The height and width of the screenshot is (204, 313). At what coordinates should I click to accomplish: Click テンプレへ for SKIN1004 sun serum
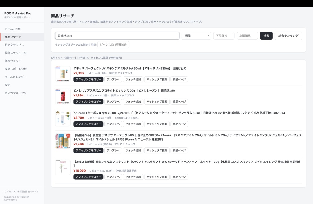113,124
